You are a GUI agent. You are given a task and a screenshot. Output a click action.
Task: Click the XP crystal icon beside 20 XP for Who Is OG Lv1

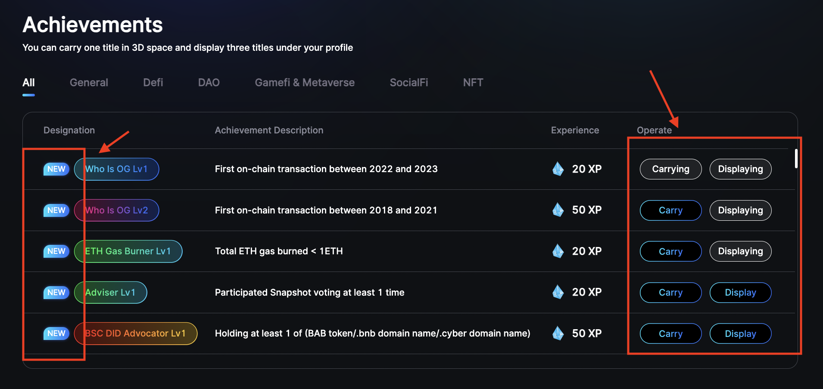click(x=558, y=169)
